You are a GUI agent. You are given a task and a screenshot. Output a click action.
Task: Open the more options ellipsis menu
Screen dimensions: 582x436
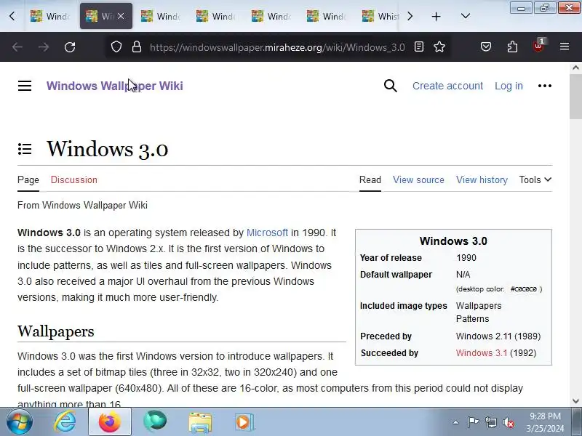pos(544,86)
